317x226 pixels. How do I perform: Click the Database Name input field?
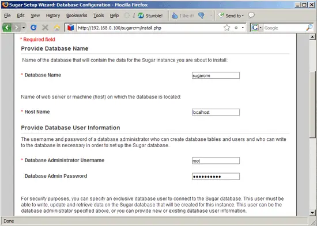(x=216, y=75)
